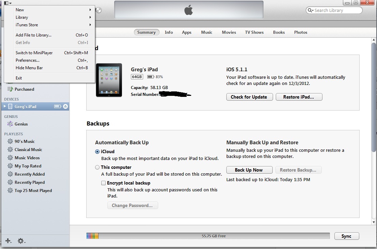Click the add playlist plus button
The image size is (377, 249).
(x=8, y=241)
